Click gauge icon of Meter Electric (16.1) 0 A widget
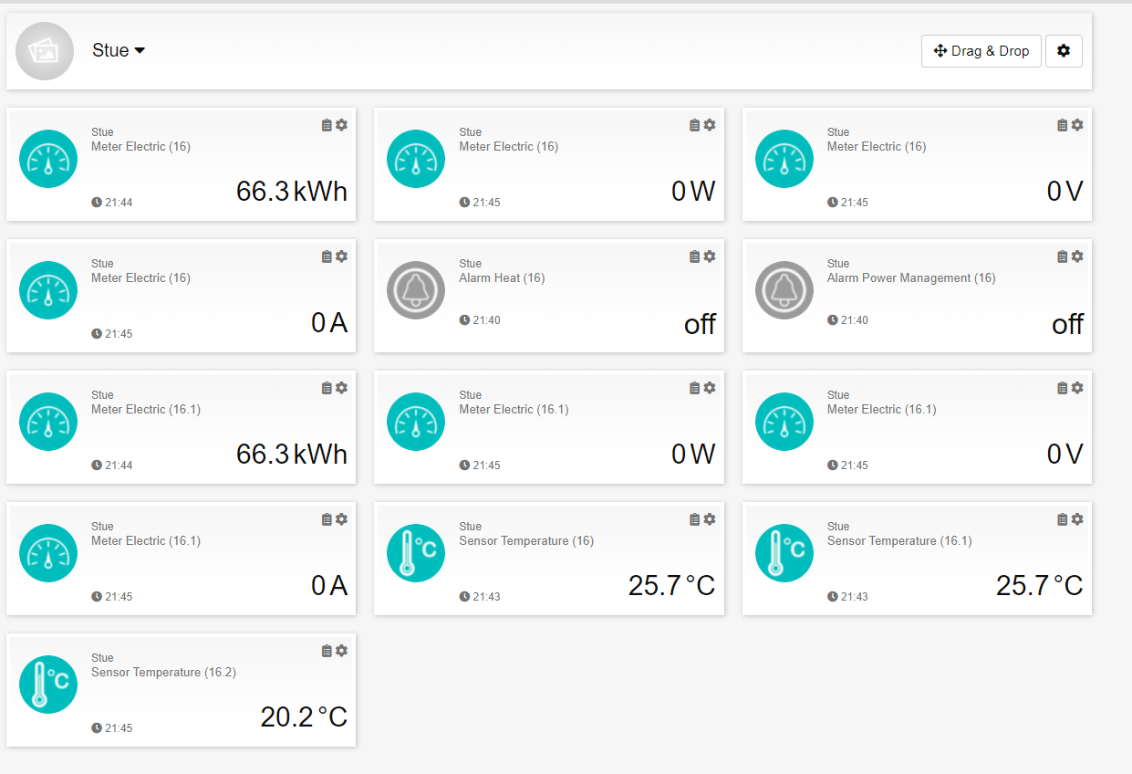The image size is (1132, 774). point(48,553)
